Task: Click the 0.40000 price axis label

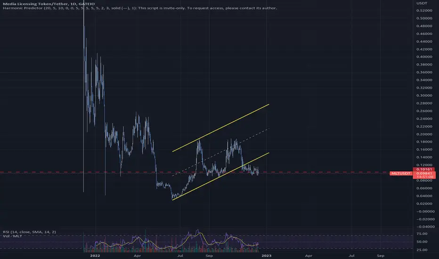Action: (x=424, y=57)
